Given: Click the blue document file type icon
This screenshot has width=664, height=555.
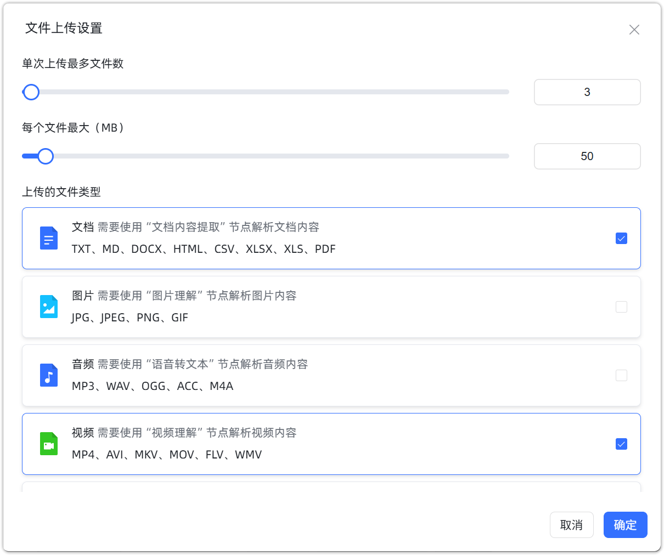Looking at the screenshot, I should [x=49, y=239].
